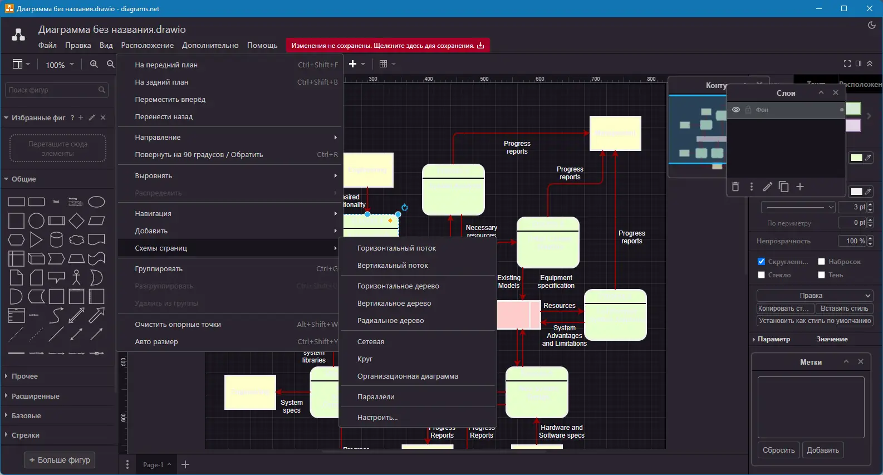883x475 pixels.
Task: Toggle visibility eye of Фон layer
Action: coord(735,110)
